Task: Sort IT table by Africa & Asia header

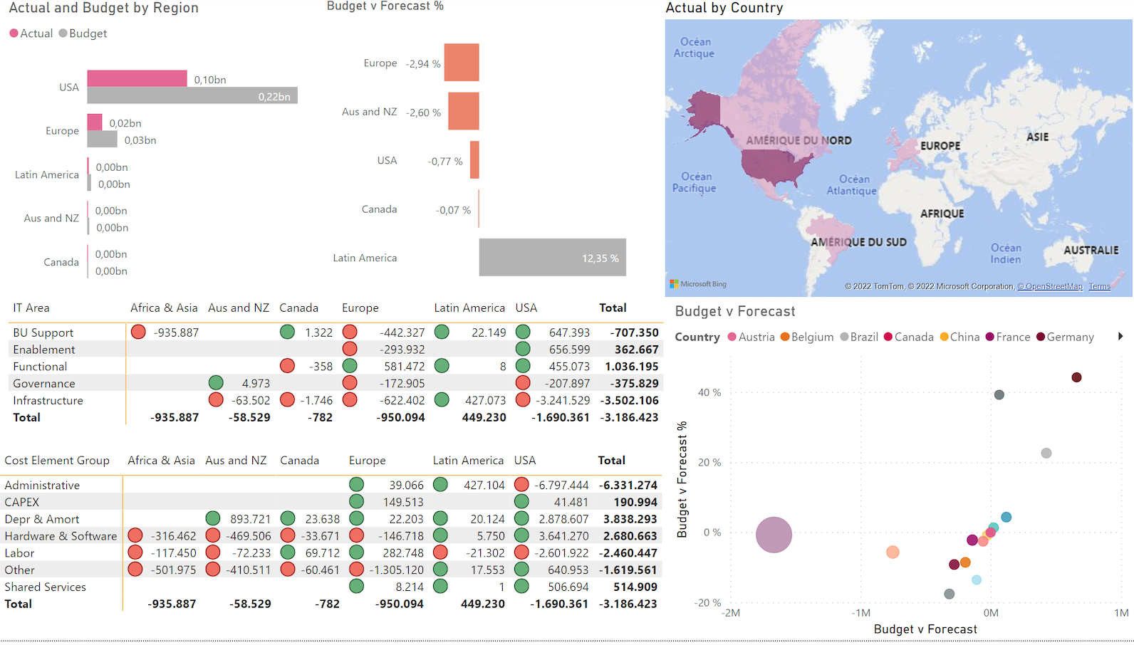Action: point(164,308)
